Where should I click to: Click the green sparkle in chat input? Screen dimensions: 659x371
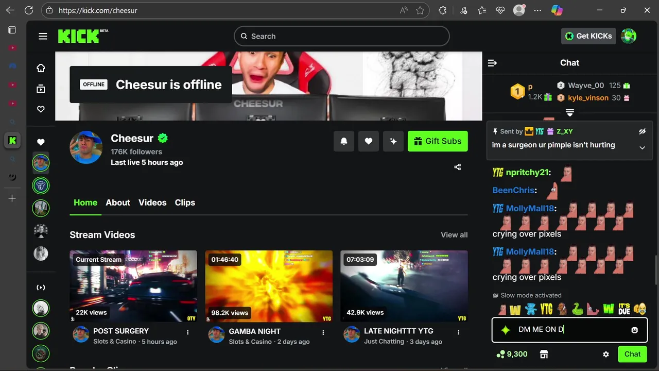[x=506, y=330]
